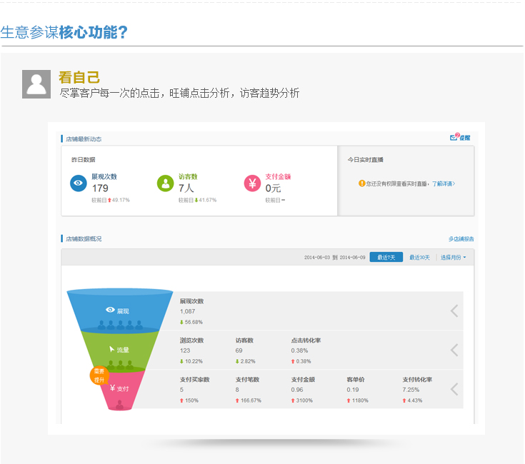This screenshot has width=525, height=464.
Task: Select the 最近7天 tab
Action: pyautogui.click(x=386, y=257)
